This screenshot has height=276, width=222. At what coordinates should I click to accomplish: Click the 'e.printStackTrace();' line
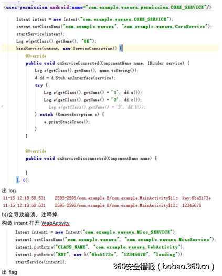pos(67,122)
